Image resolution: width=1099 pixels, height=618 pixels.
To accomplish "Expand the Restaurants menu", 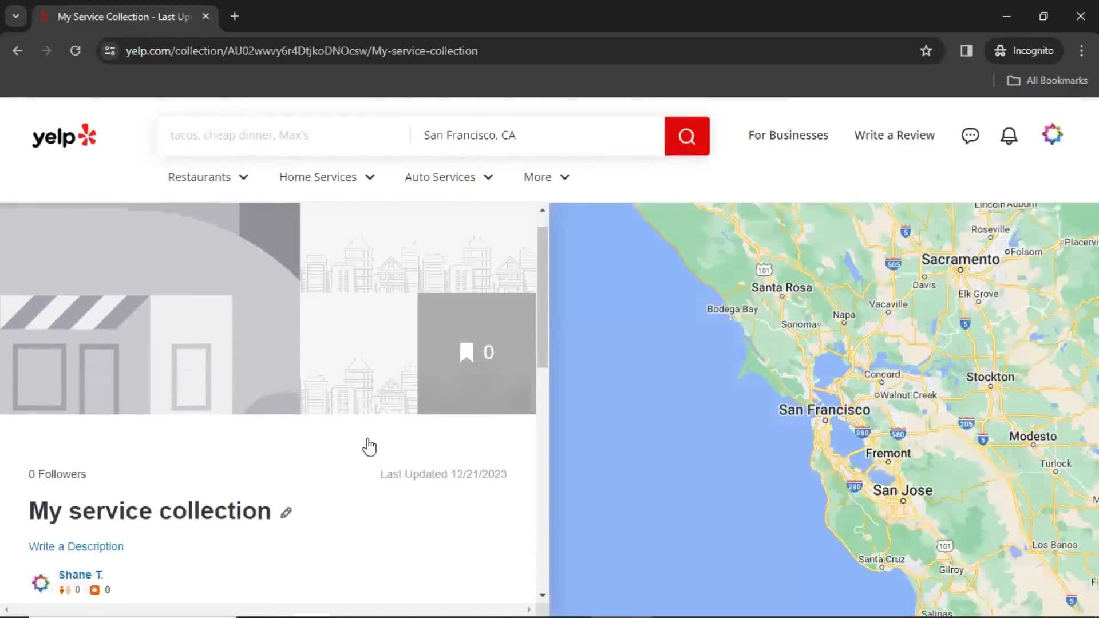I will [x=208, y=177].
